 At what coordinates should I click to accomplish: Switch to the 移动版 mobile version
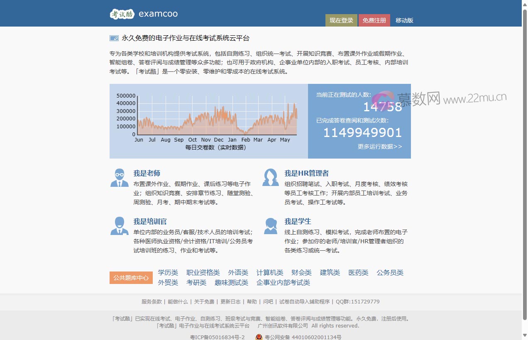pyautogui.click(x=405, y=20)
